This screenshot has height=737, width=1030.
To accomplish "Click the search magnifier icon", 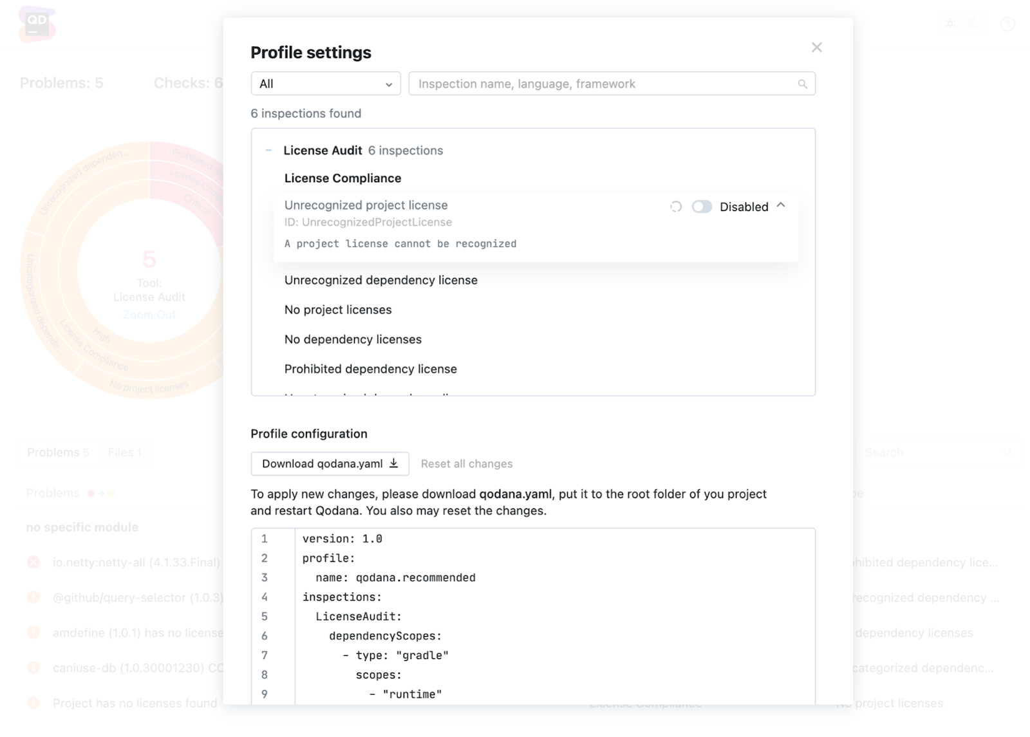I will click(802, 84).
